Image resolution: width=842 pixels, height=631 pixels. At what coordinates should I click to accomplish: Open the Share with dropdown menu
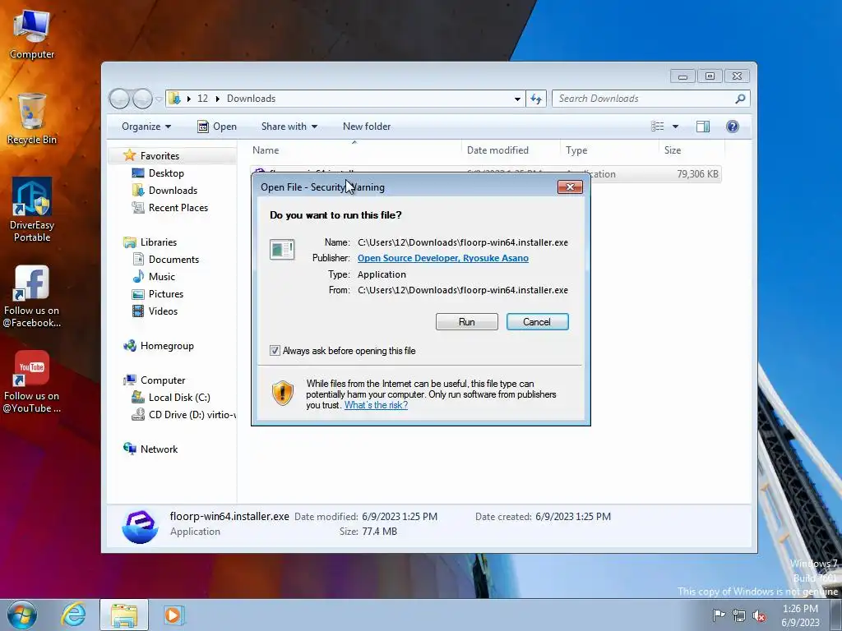click(289, 127)
